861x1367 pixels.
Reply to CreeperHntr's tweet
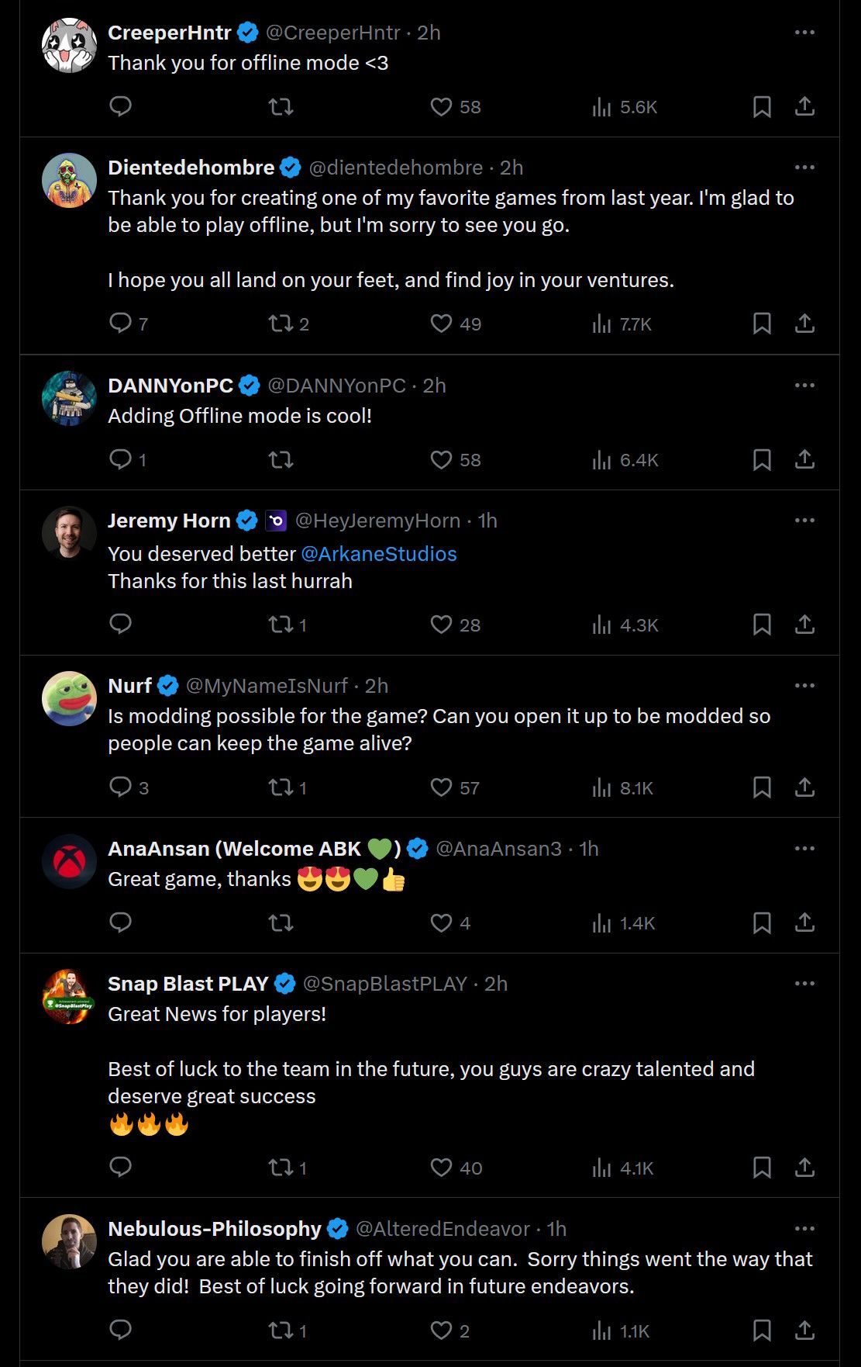click(120, 106)
